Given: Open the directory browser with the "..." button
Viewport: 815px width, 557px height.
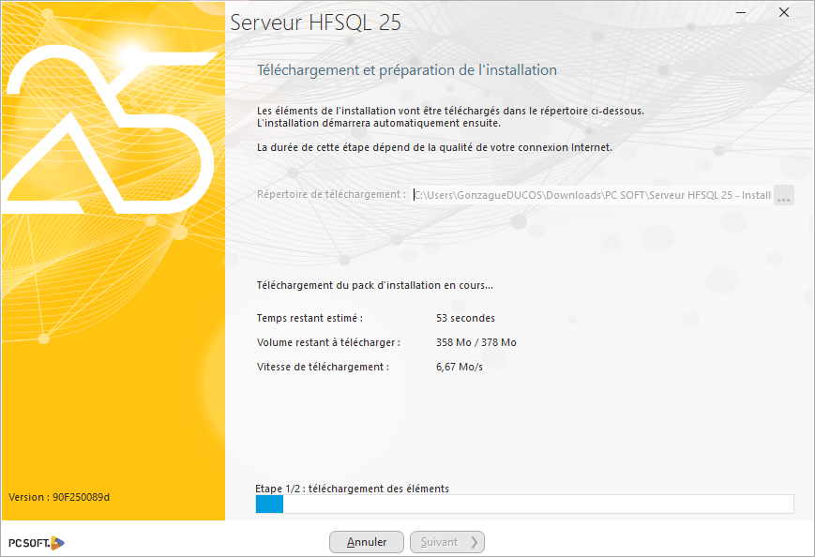Looking at the screenshot, I should point(783,195).
